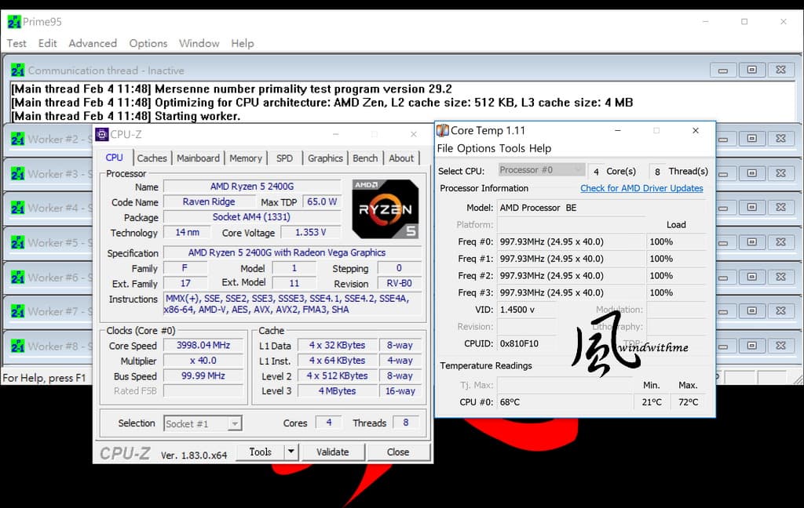The width and height of the screenshot is (804, 508).
Task: Open the Advanced menu in Prime95
Action: [x=93, y=44]
